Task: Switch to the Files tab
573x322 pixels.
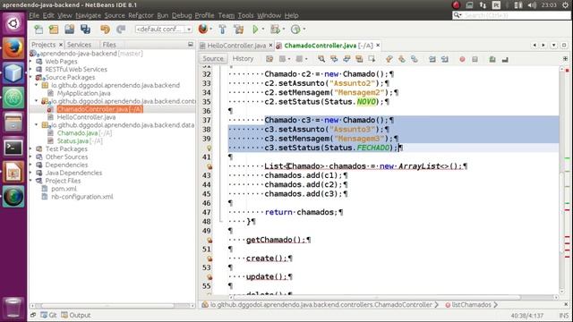Action: pyautogui.click(x=109, y=45)
